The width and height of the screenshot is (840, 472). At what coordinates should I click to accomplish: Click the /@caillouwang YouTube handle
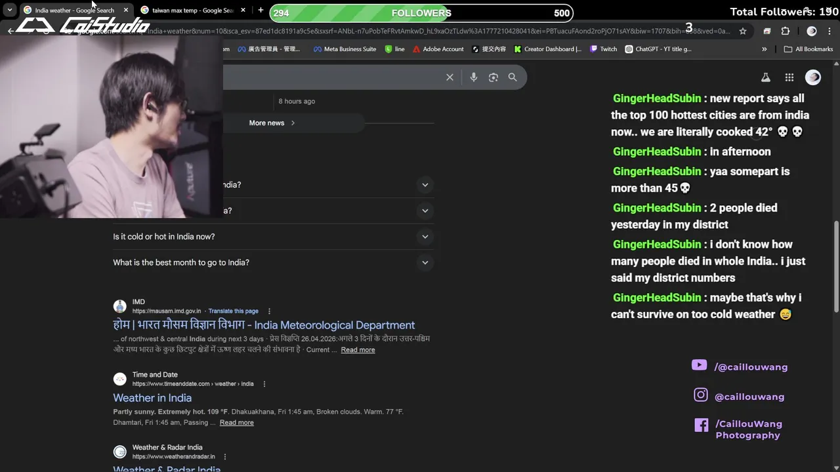pyautogui.click(x=751, y=367)
